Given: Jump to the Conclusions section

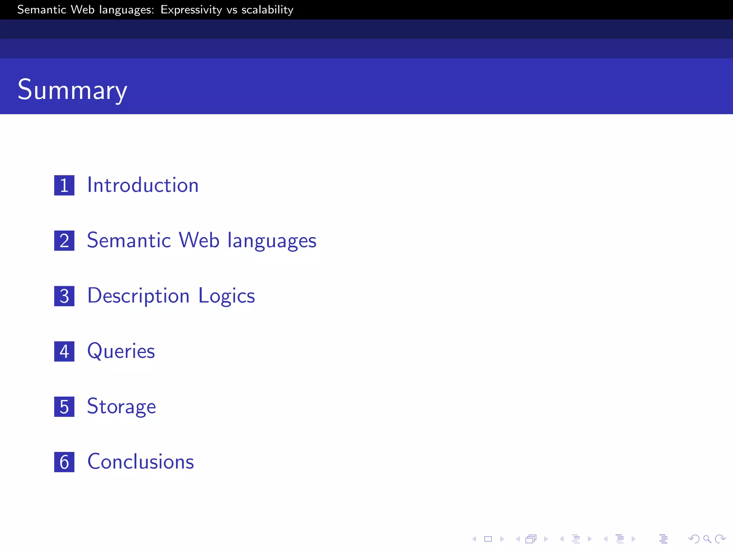Looking at the screenshot, I should point(141,462).
